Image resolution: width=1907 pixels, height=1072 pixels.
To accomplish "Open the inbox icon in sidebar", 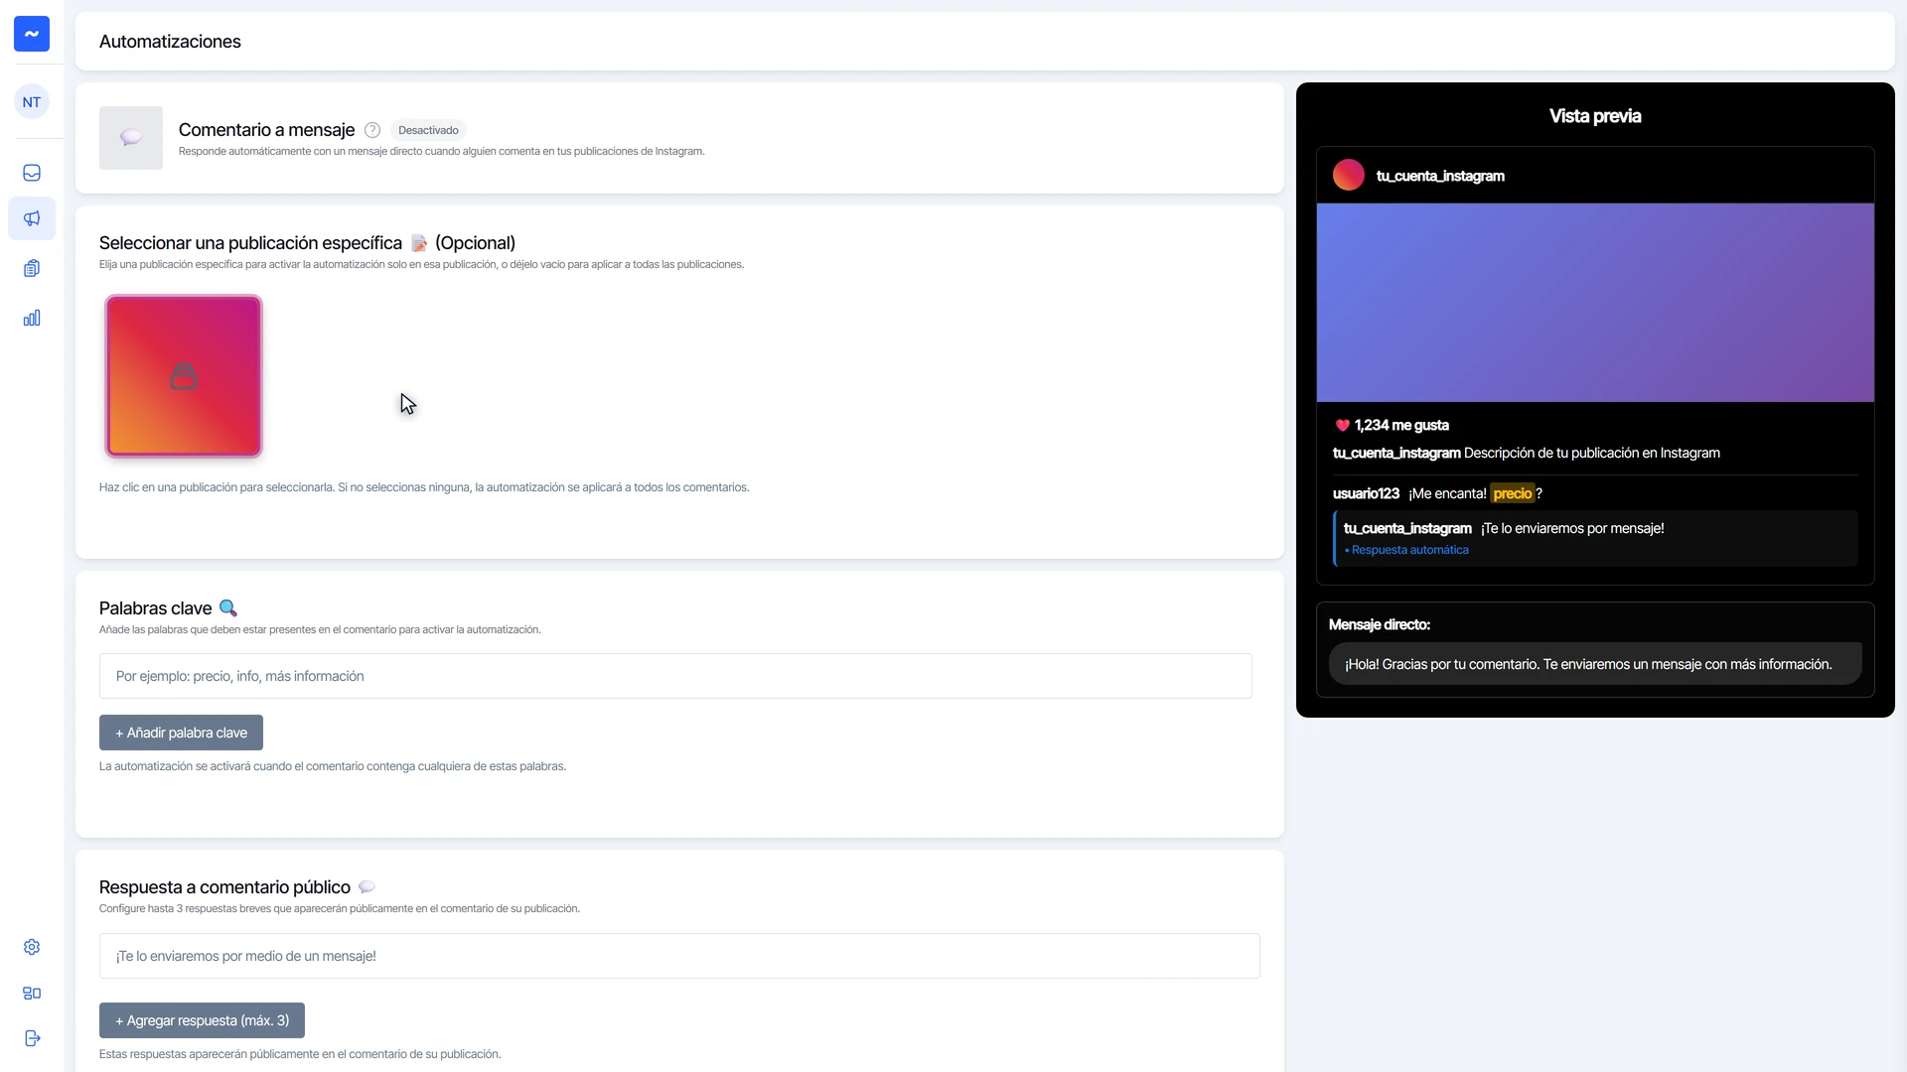I will 32,173.
